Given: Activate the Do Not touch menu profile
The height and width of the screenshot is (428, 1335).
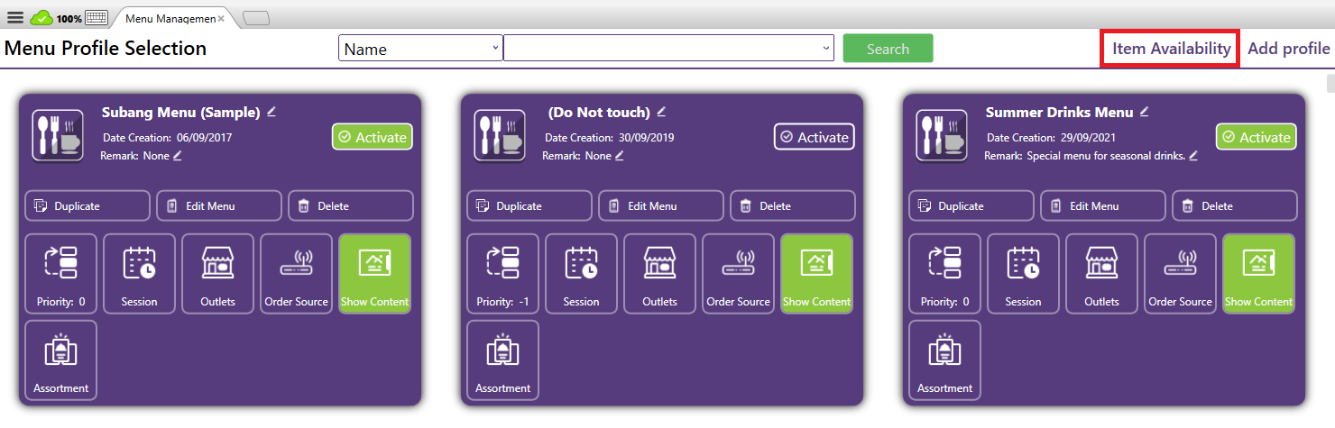Looking at the screenshot, I should pyautogui.click(x=814, y=137).
